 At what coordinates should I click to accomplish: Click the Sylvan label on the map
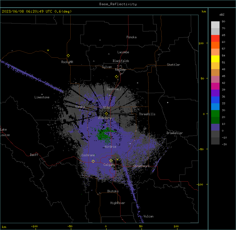[x=107, y=67]
